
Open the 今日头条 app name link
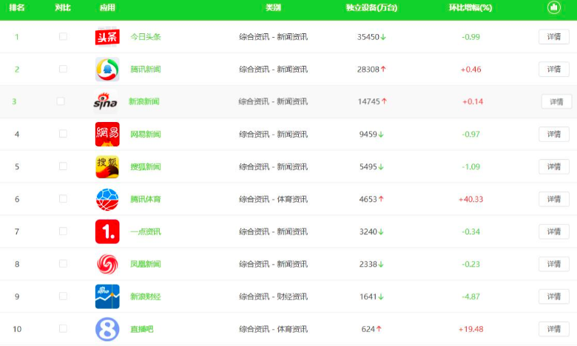[x=146, y=37]
